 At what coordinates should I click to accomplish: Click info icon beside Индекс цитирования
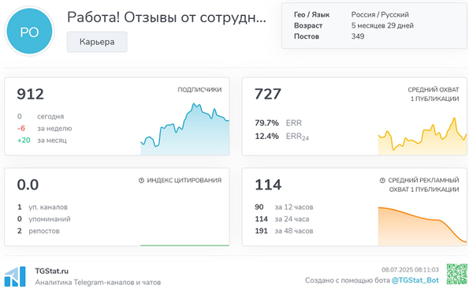(x=141, y=180)
